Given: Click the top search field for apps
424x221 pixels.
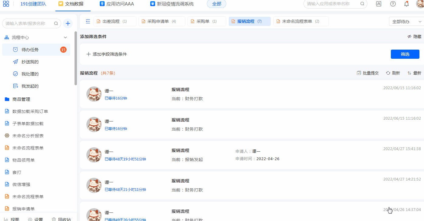Looking at the screenshot, I should point(332,4).
